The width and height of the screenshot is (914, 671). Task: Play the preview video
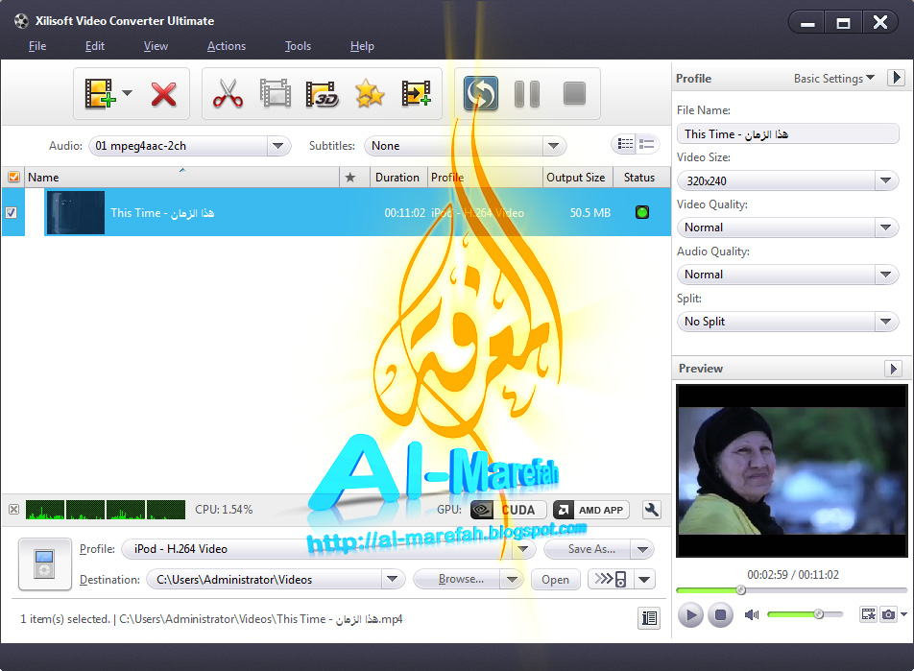coord(690,615)
